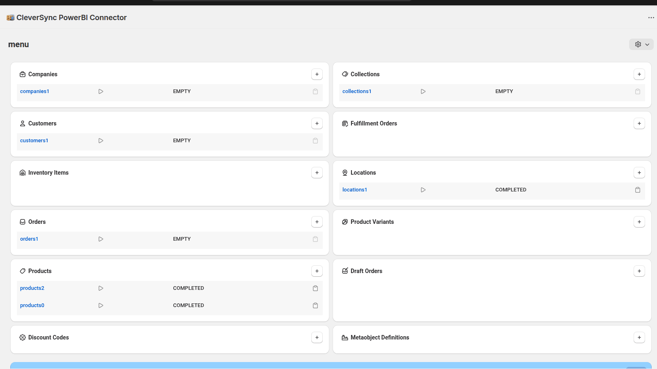657x369 pixels.
Task: Run the collections1 sync with play icon
Action: 423,91
